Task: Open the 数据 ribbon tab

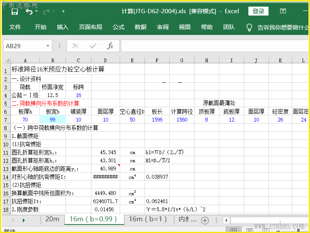Action: 141,27
